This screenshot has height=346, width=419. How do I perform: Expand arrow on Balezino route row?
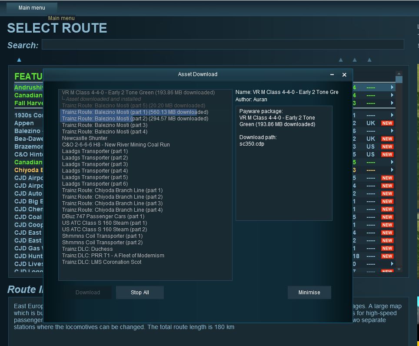392,131
